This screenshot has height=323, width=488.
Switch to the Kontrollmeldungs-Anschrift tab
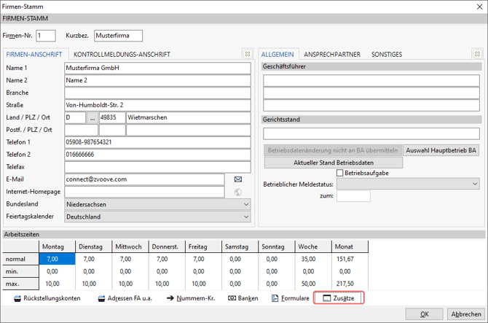[122, 54]
